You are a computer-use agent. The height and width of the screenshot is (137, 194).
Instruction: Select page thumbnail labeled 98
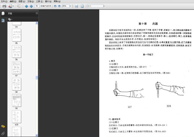coord(16,84)
